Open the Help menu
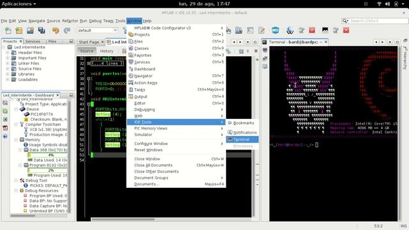This screenshot has height=230, width=409. tap(147, 21)
